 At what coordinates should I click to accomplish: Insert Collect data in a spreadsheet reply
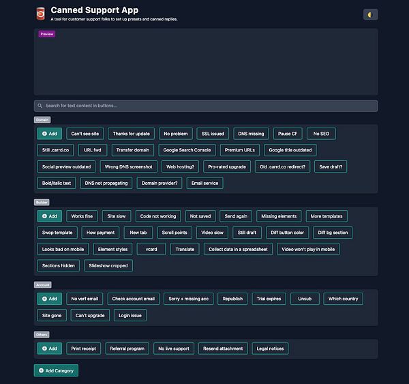click(238, 250)
